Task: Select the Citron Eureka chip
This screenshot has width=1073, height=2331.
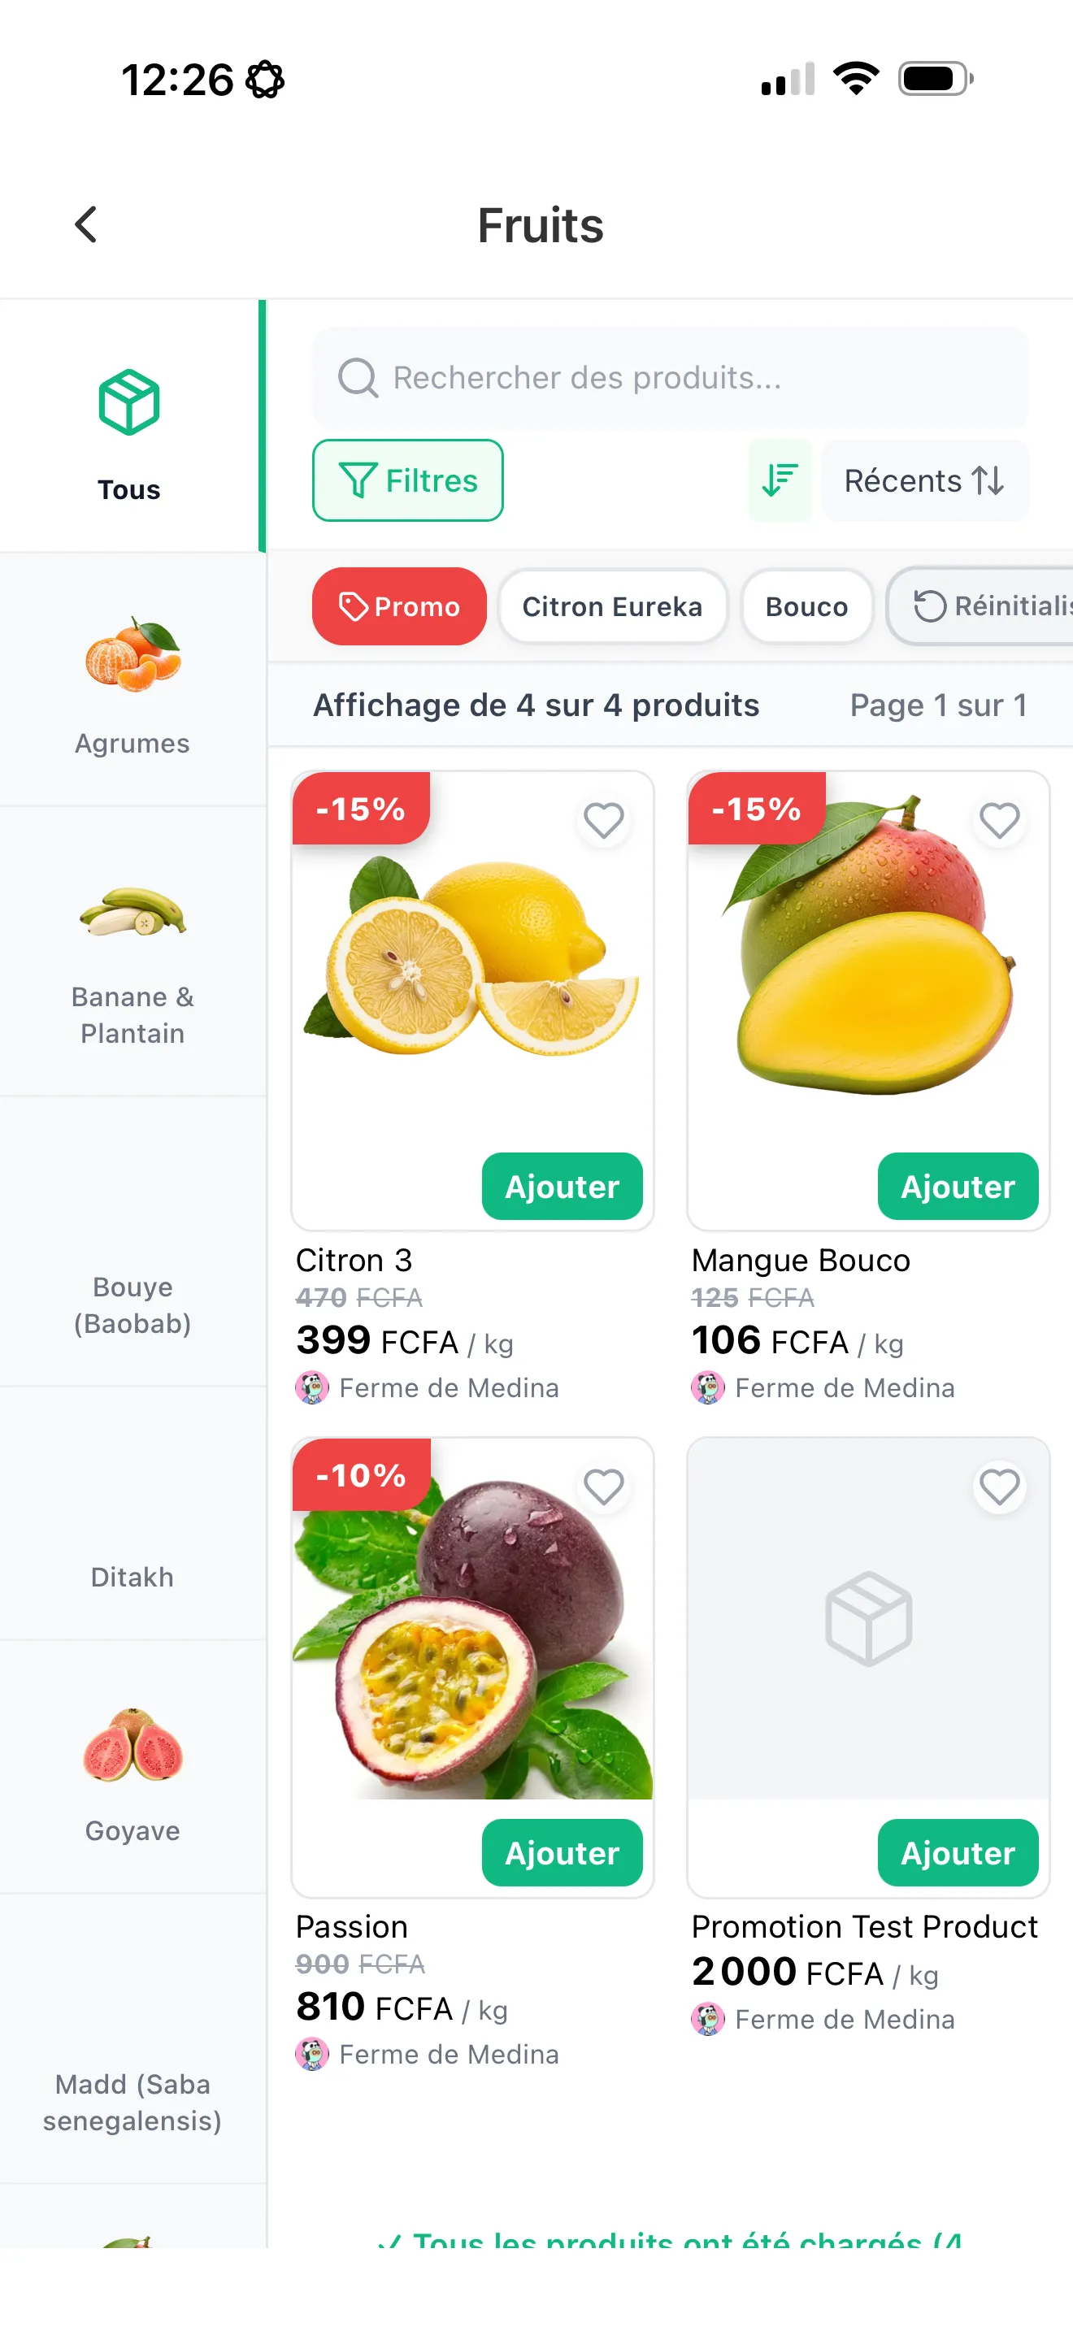Action: [611, 606]
